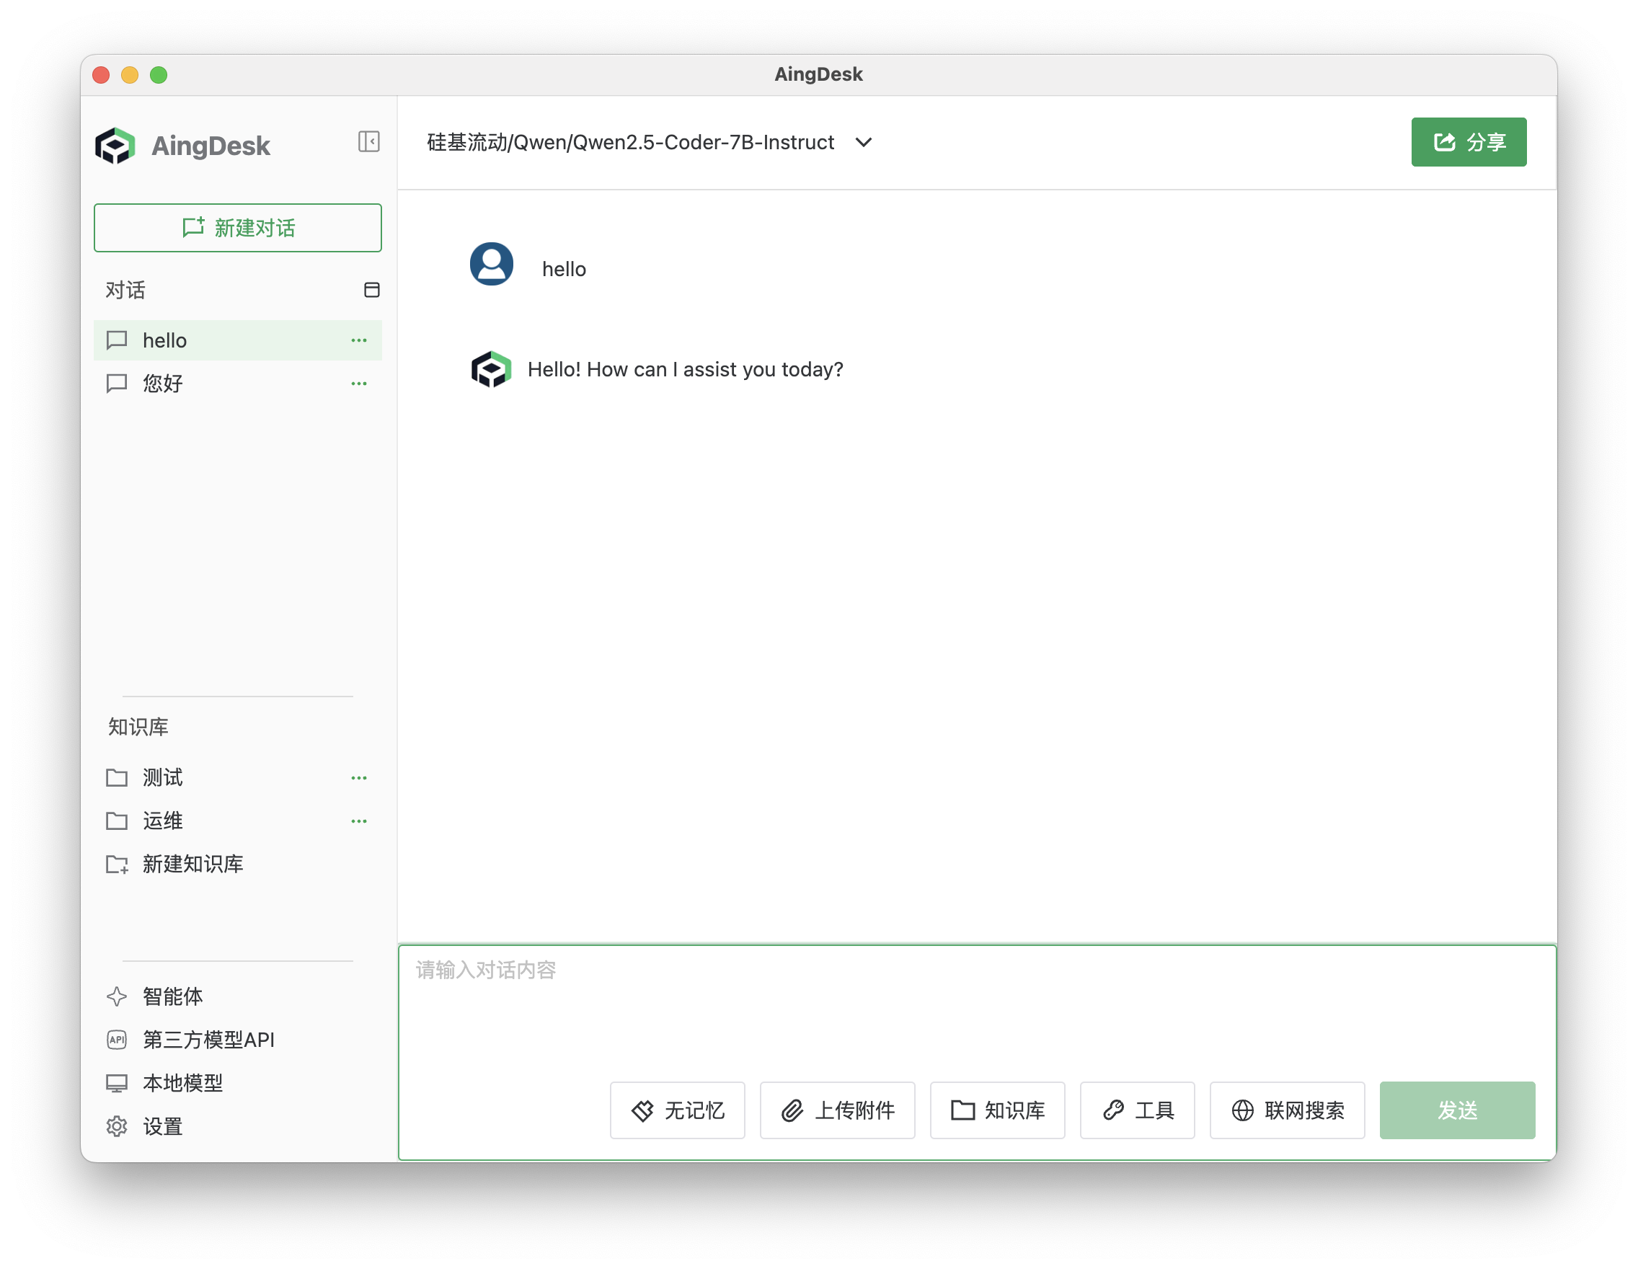This screenshot has width=1638, height=1269.
Task: Create a knowledge base via 新建知识库
Action: [x=192, y=864]
